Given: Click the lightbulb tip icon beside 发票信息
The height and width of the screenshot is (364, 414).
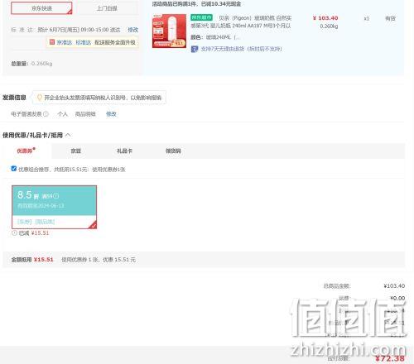Looking at the screenshot, I should (x=40, y=98).
